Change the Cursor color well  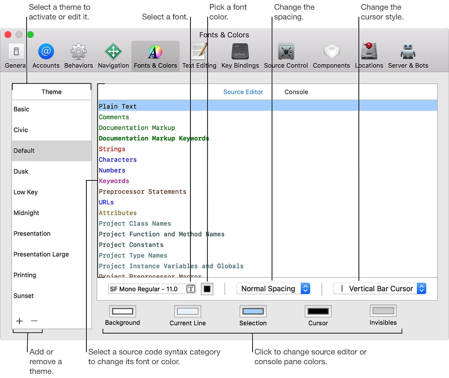pyautogui.click(x=318, y=311)
